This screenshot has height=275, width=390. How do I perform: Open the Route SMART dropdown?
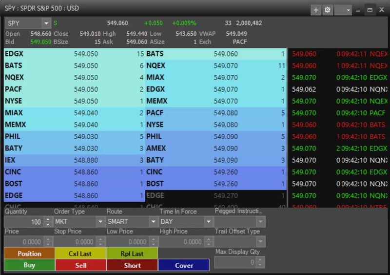(x=151, y=222)
